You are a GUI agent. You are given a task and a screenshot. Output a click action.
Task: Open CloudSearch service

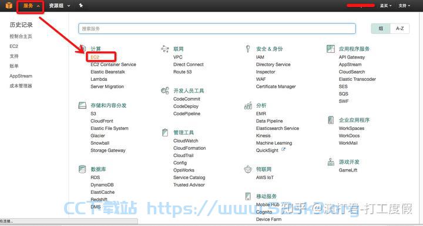click(x=352, y=72)
